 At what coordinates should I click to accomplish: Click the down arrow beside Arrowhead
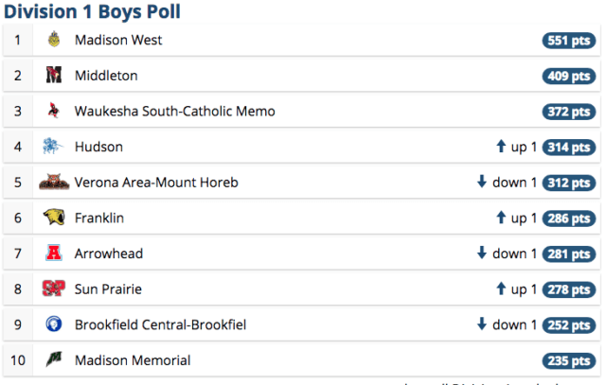[482, 253]
